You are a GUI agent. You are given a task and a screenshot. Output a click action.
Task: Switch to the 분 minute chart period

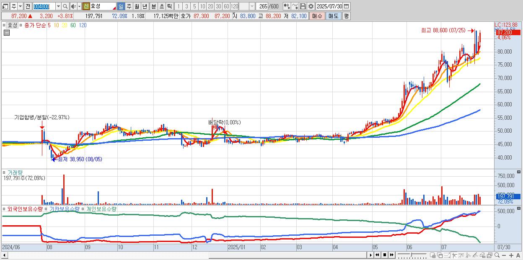pos(153,6)
